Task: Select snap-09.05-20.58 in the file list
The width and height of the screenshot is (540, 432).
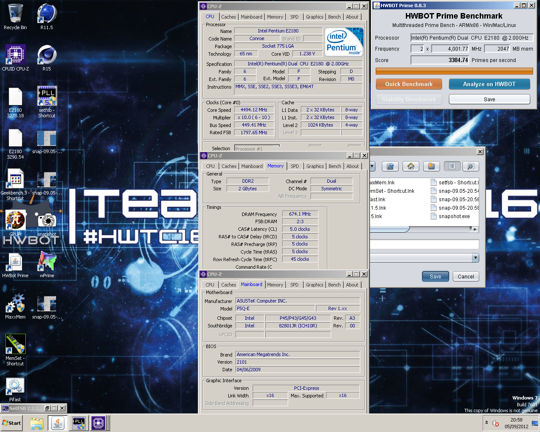Action: (455, 208)
